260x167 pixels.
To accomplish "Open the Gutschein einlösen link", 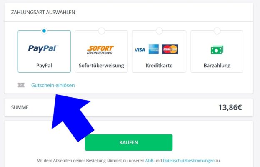I will tap(53, 85).
